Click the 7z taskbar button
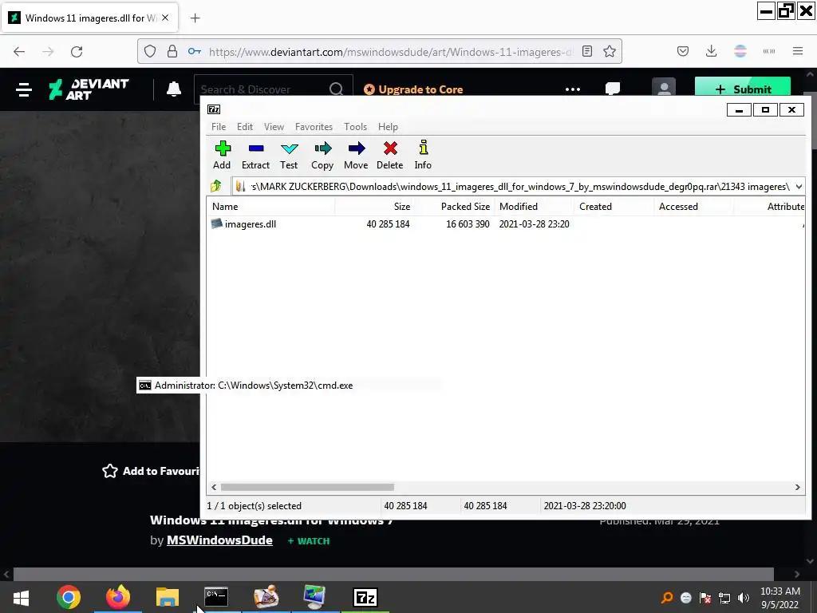 (x=365, y=597)
